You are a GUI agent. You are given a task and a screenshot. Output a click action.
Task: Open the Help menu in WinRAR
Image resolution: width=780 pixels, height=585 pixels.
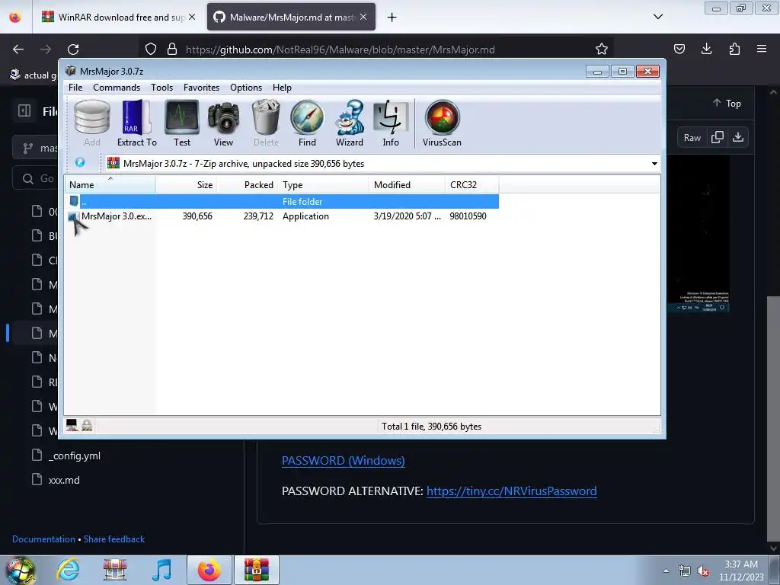(282, 88)
